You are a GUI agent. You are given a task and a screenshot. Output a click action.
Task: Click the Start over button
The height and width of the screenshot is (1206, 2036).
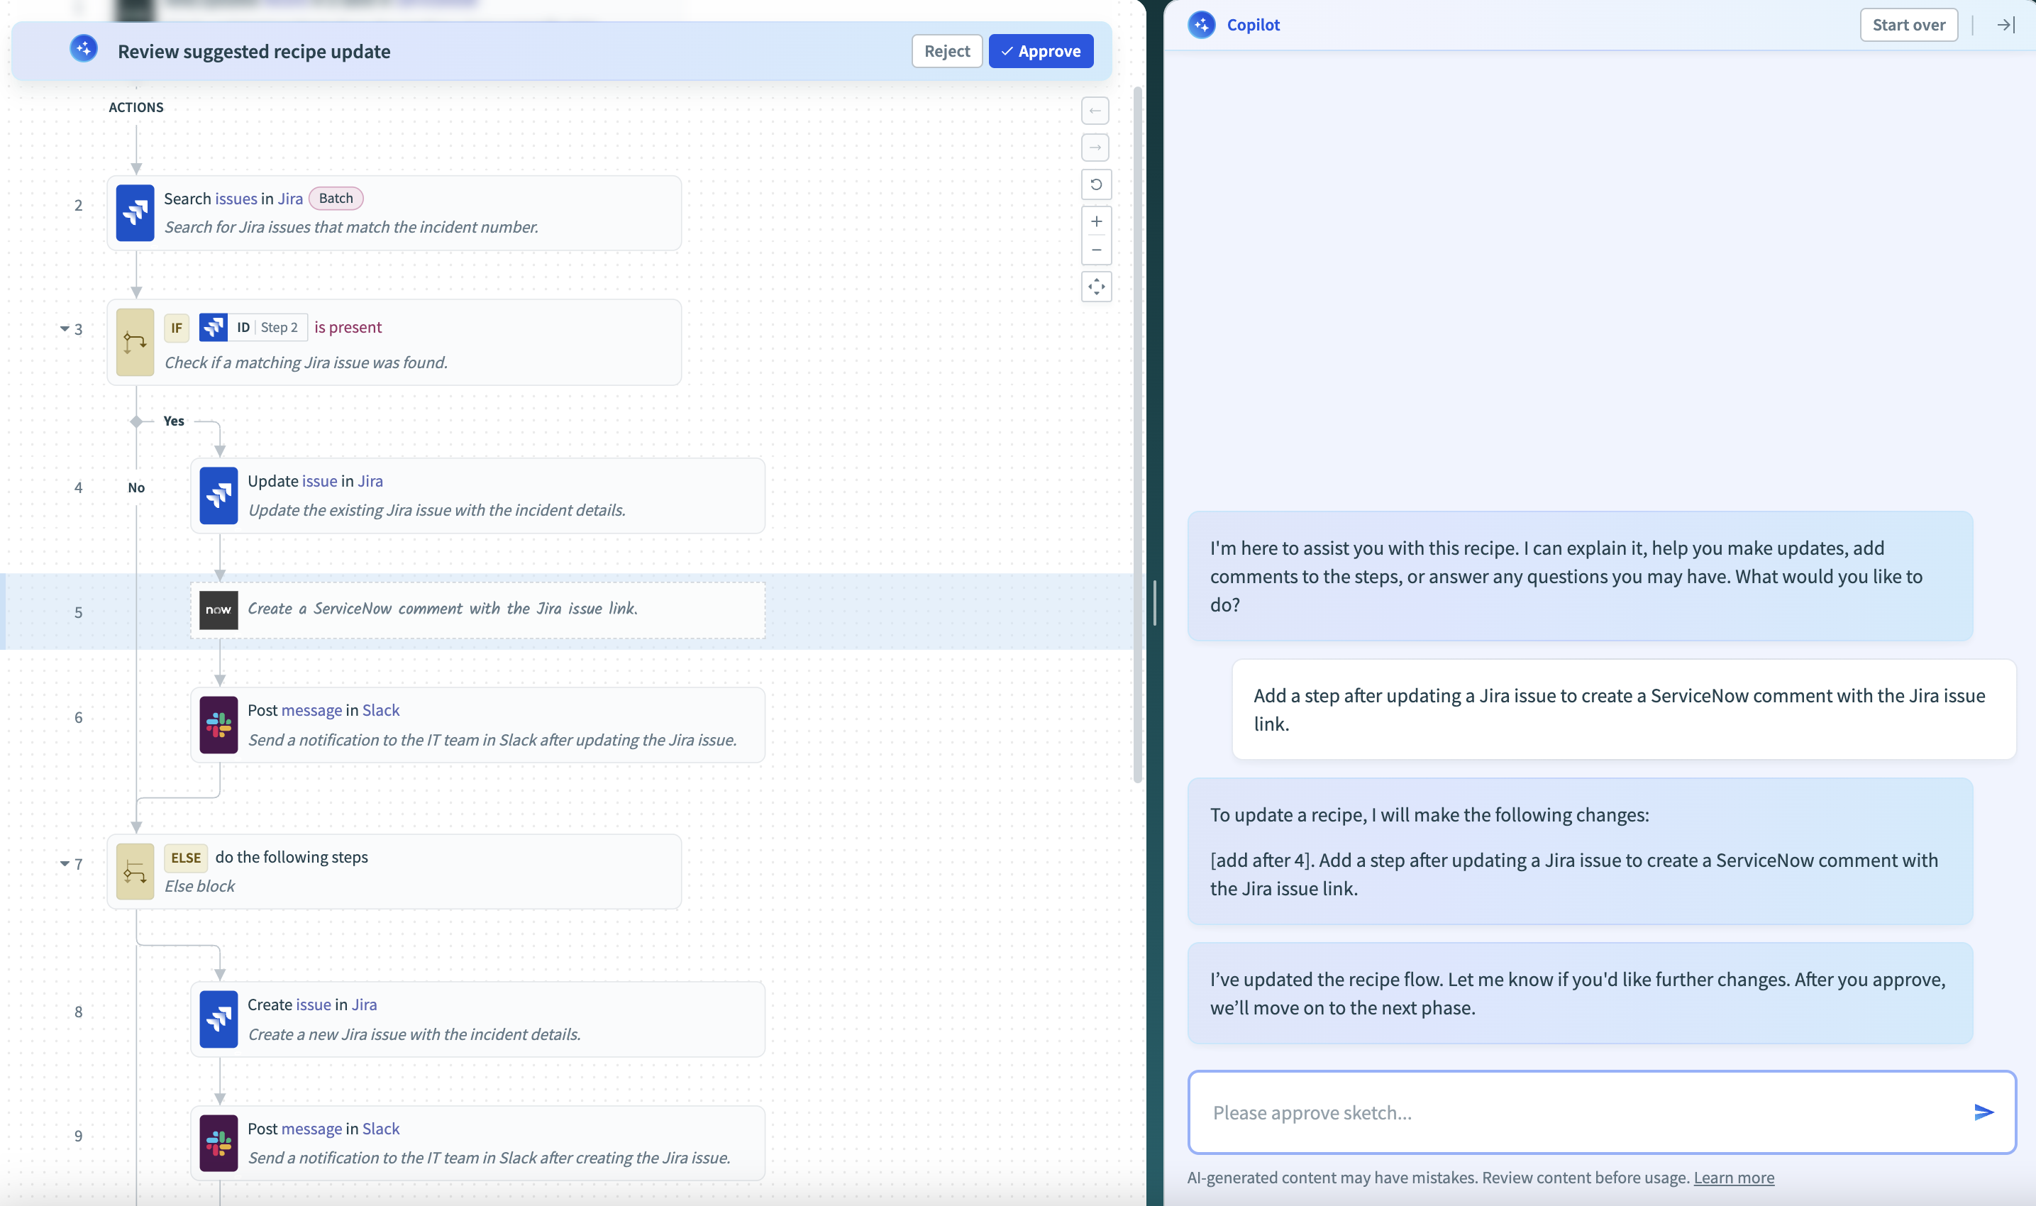click(1908, 24)
